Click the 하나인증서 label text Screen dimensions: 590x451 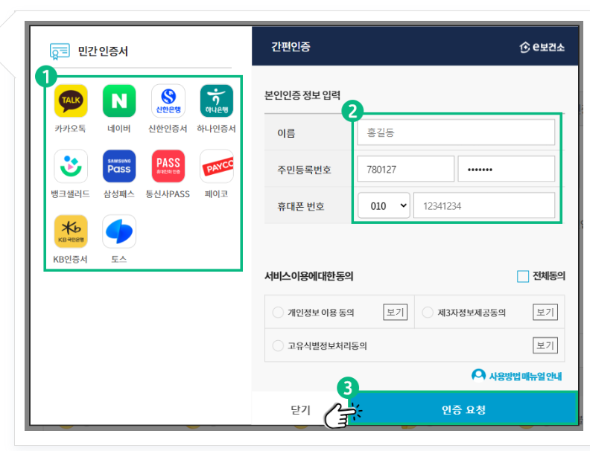click(216, 129)
